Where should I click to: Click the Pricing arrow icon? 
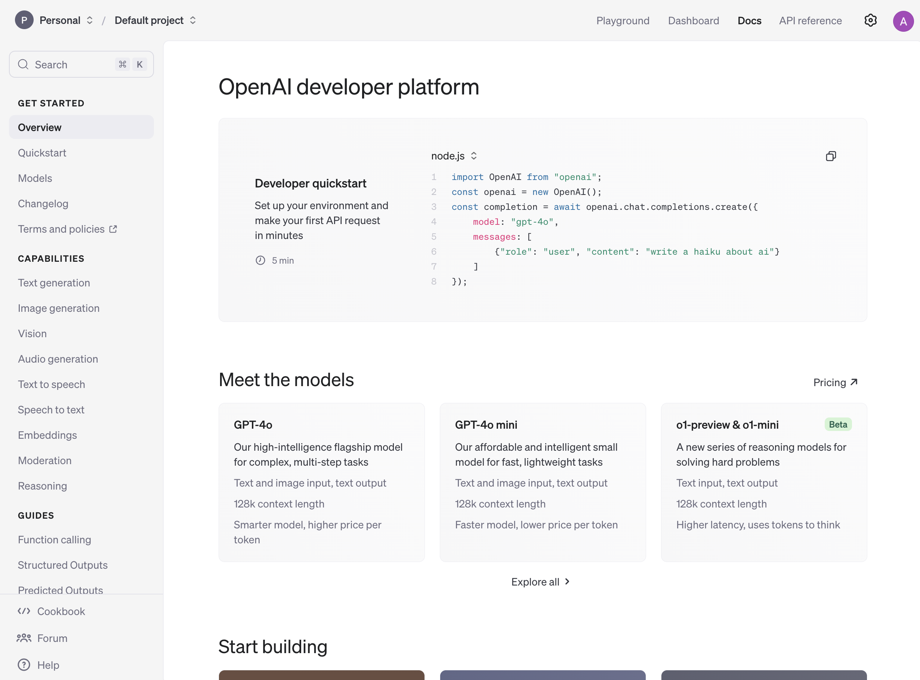click(x=854, y=382)
